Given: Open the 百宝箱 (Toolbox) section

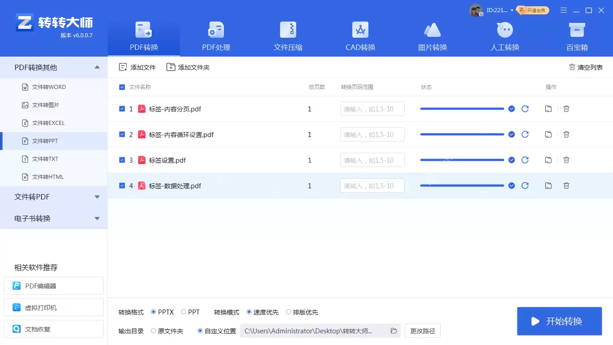Looking at the screenshot, I should click(x=577, y=36).
